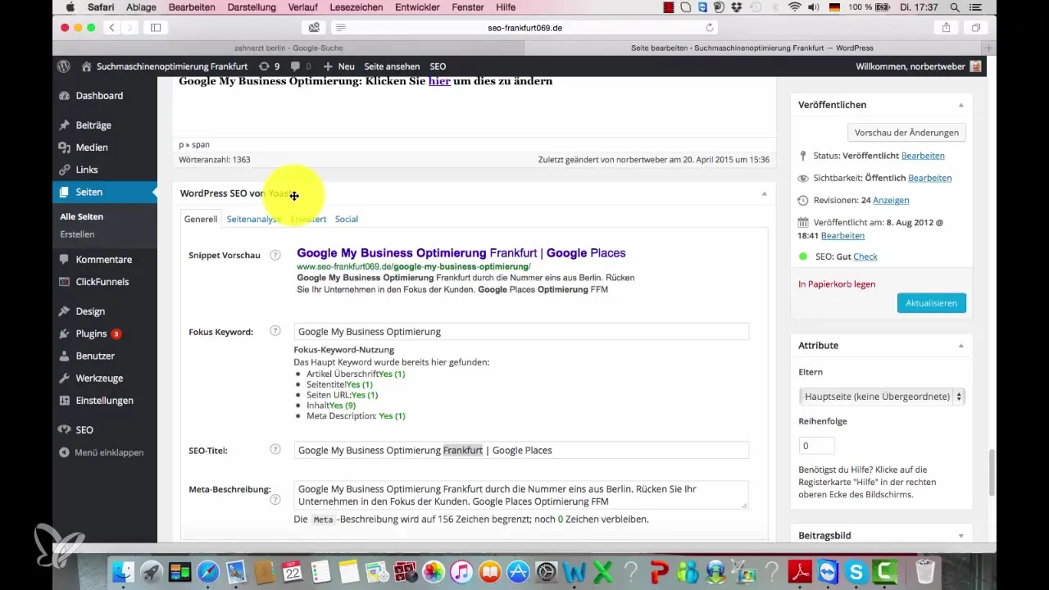The width and height of the screenshot is (1049, 590).
Task: Switch to the Seitenanalyse tab
Action: pyautogui.click(x=254, y=219)
